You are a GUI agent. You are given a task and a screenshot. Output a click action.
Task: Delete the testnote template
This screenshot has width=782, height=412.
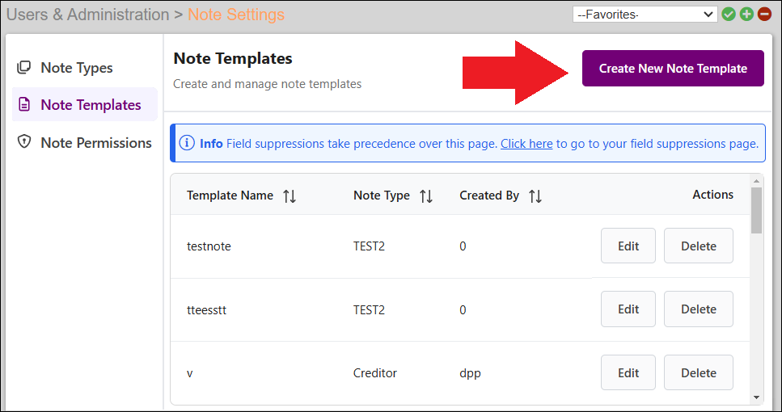[698, 246]
